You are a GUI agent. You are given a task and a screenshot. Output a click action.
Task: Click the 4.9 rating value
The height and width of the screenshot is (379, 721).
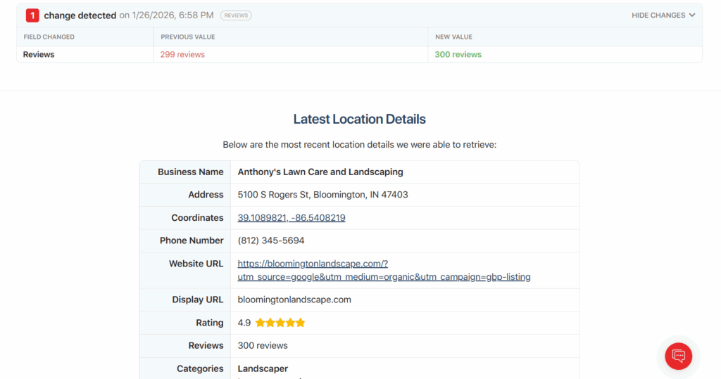pyautogui.click(x=244, y=323)
